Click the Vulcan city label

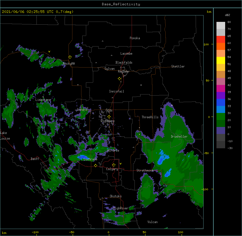pyautogui.click(x=152, y=222)
